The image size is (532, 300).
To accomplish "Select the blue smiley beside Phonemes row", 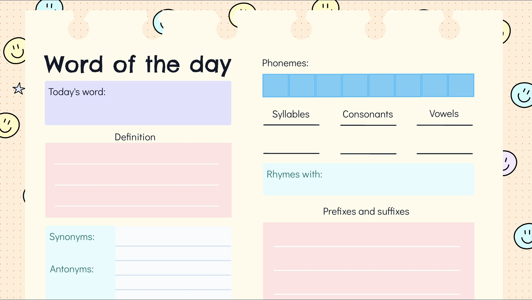I will 521,95.
